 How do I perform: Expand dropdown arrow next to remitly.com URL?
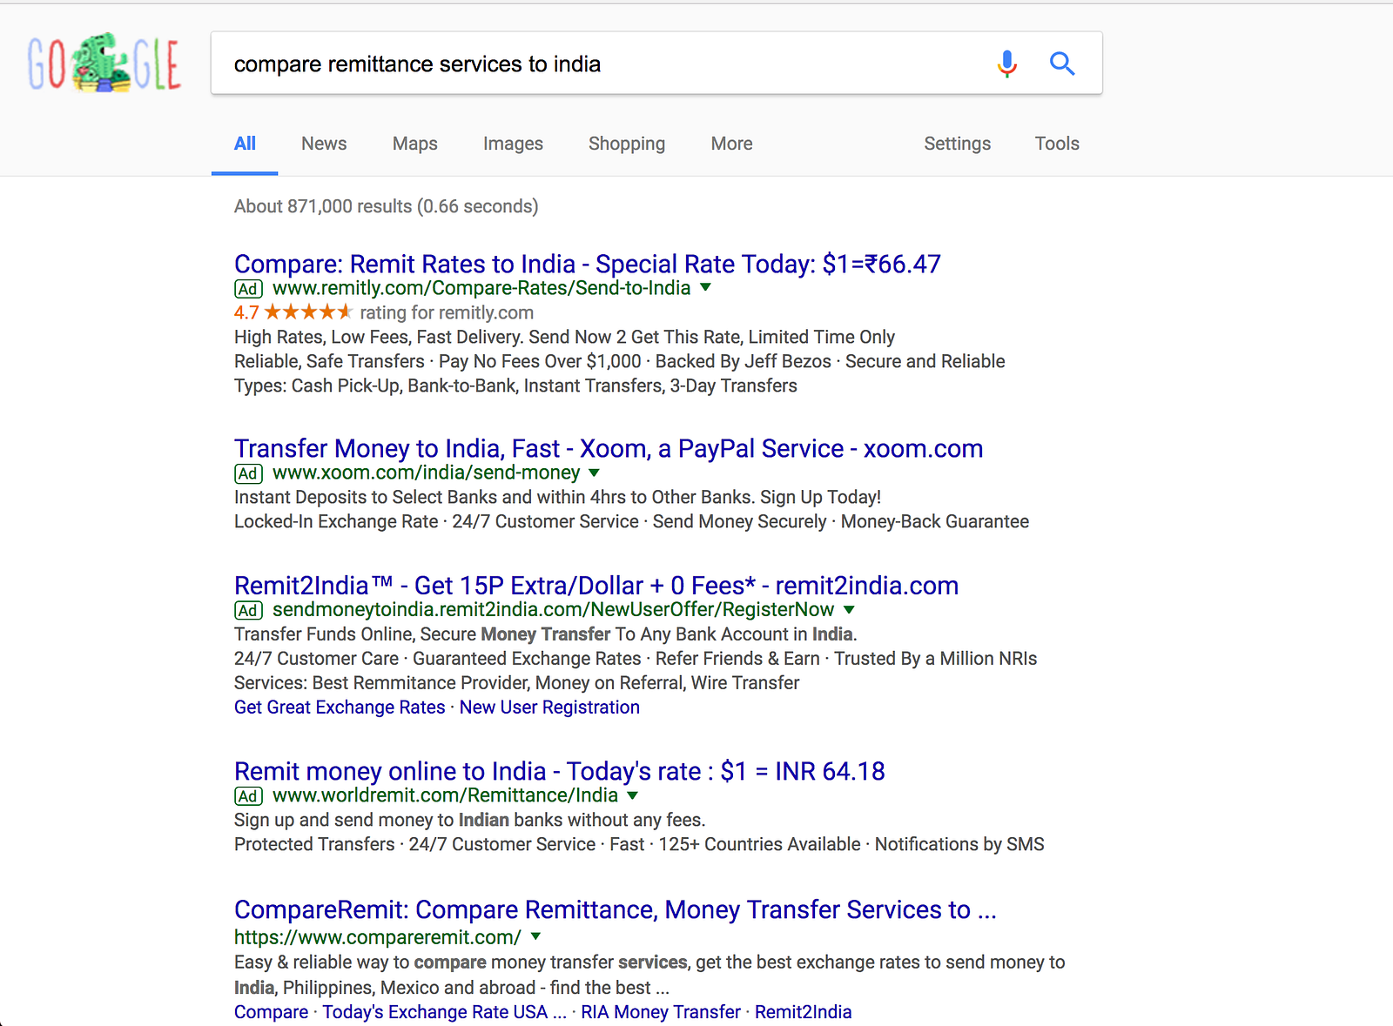tap(705, 287)
